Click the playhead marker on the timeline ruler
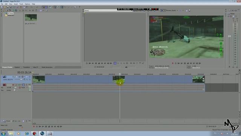This screenshot has width=241, height=136. [120, 74]
